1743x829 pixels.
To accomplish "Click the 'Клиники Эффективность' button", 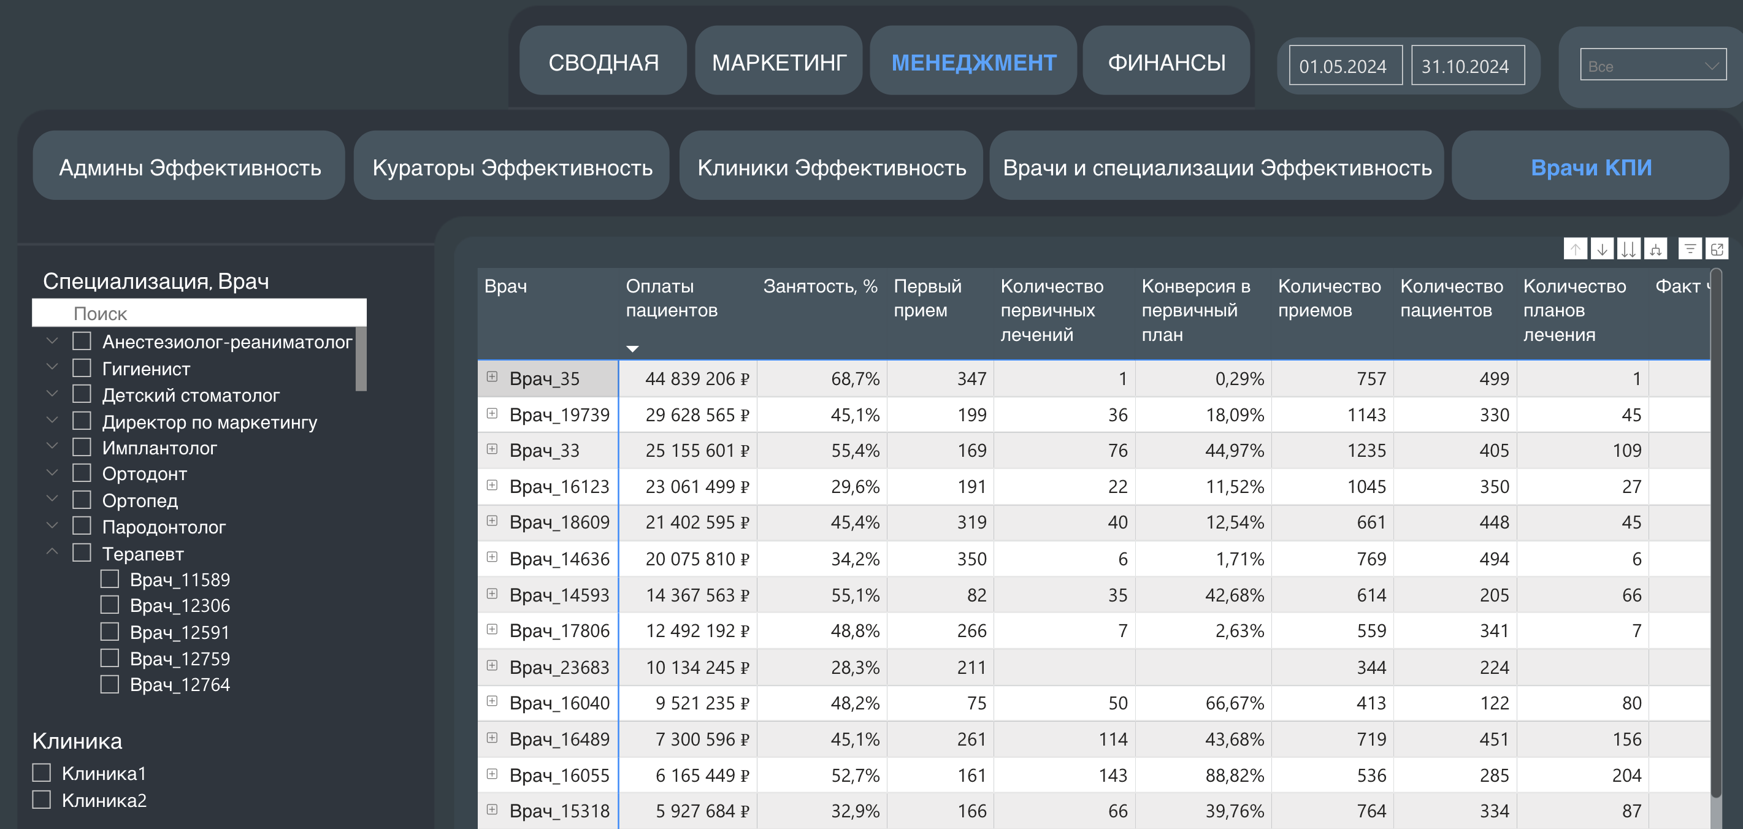I will tap(831, 166).
